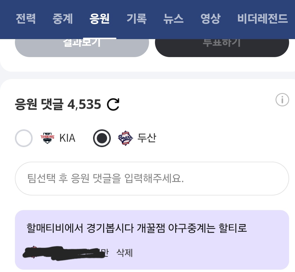Refresh the cheer comments list
The height and width of the screenshot is (272, 295).
pos(113,105)
